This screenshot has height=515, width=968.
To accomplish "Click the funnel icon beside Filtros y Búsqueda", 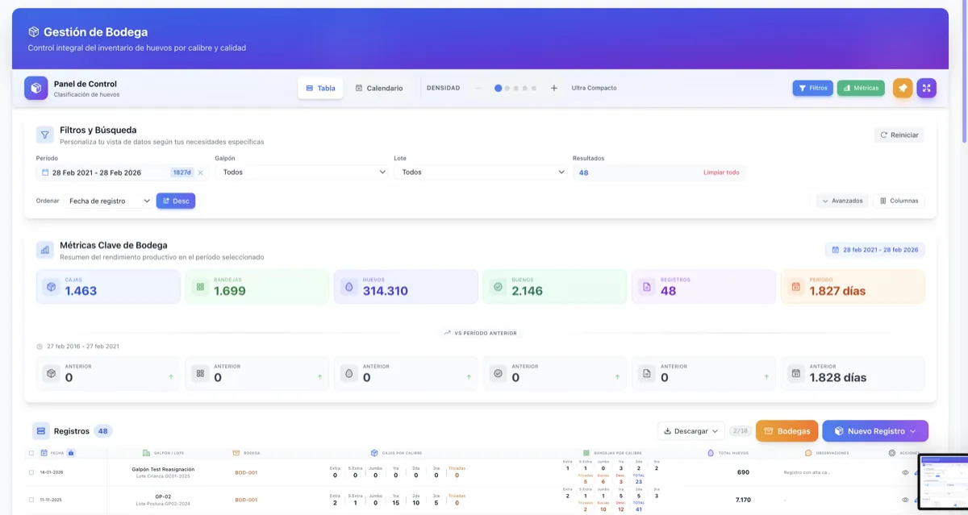I will pos(45,135).
